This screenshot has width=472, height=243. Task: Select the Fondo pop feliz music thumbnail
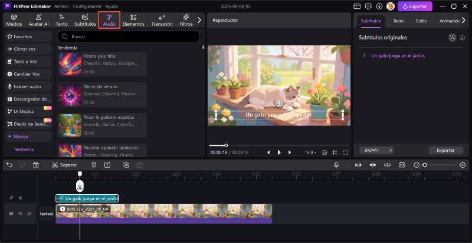pos(70,63)
